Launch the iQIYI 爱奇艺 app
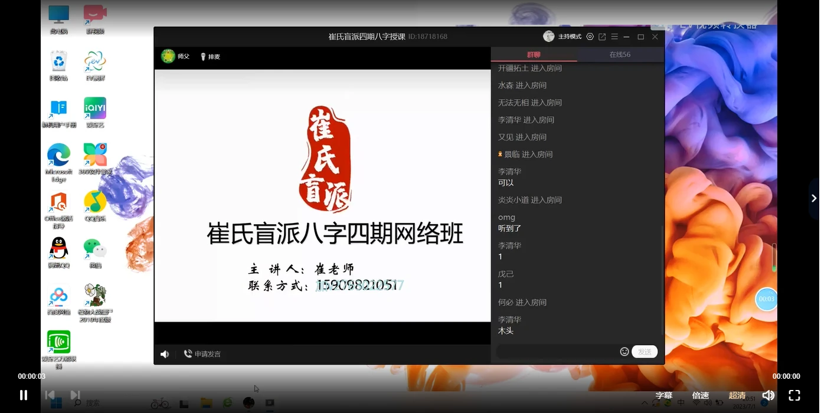Image resolution: width=821 pixels, height=413 pixels. pos(95,113)
